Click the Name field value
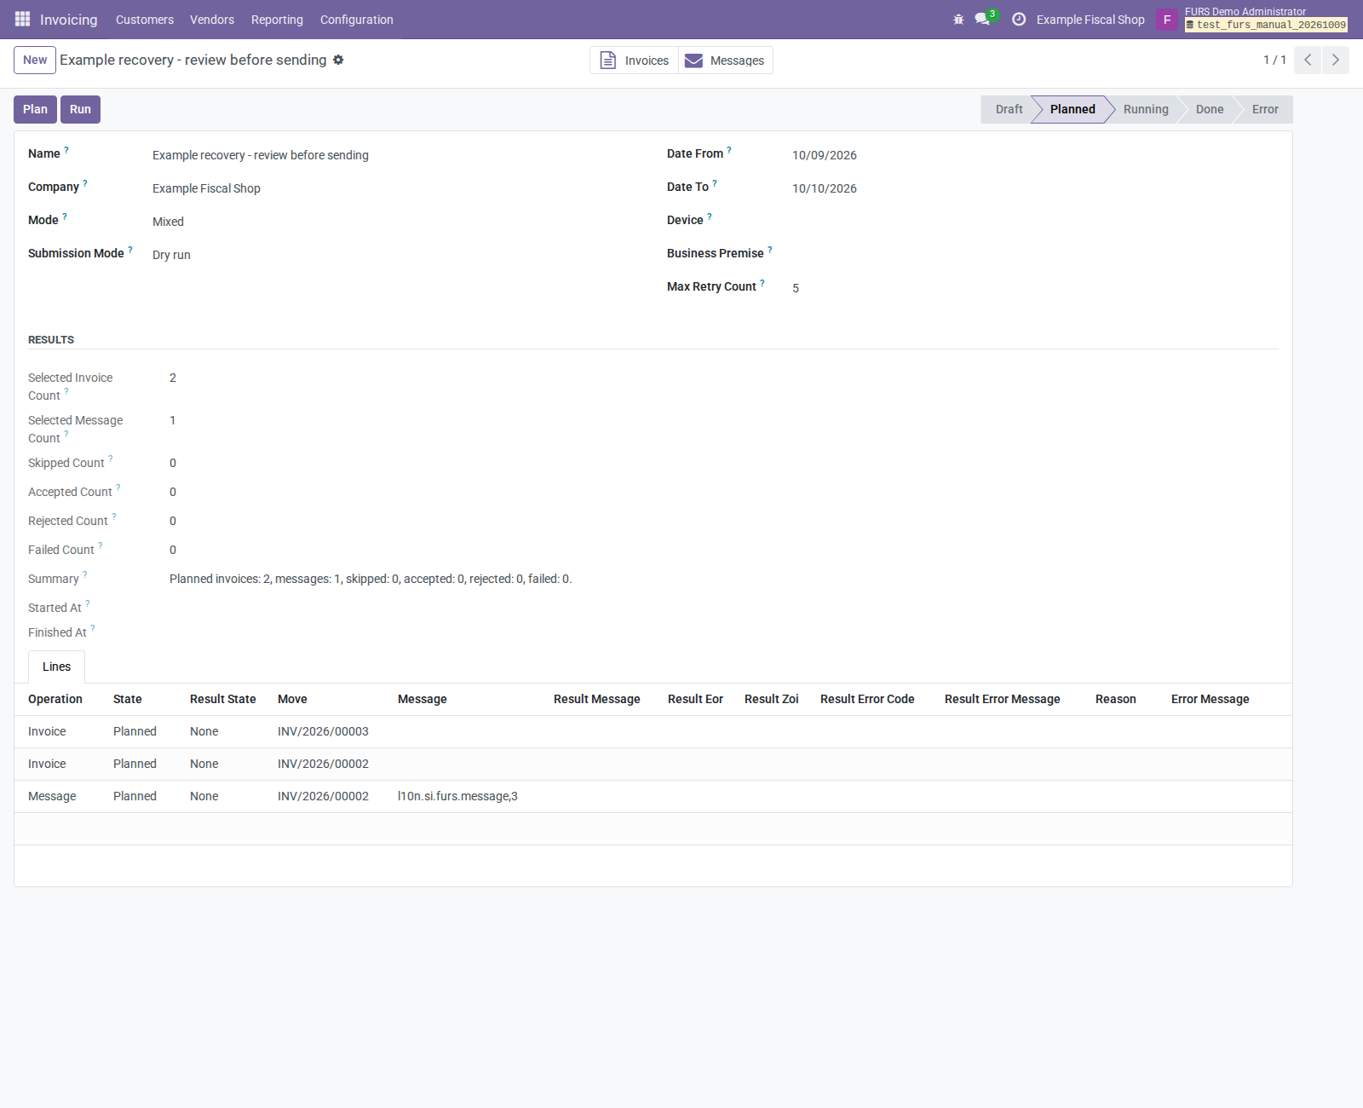 click(261, 155)
